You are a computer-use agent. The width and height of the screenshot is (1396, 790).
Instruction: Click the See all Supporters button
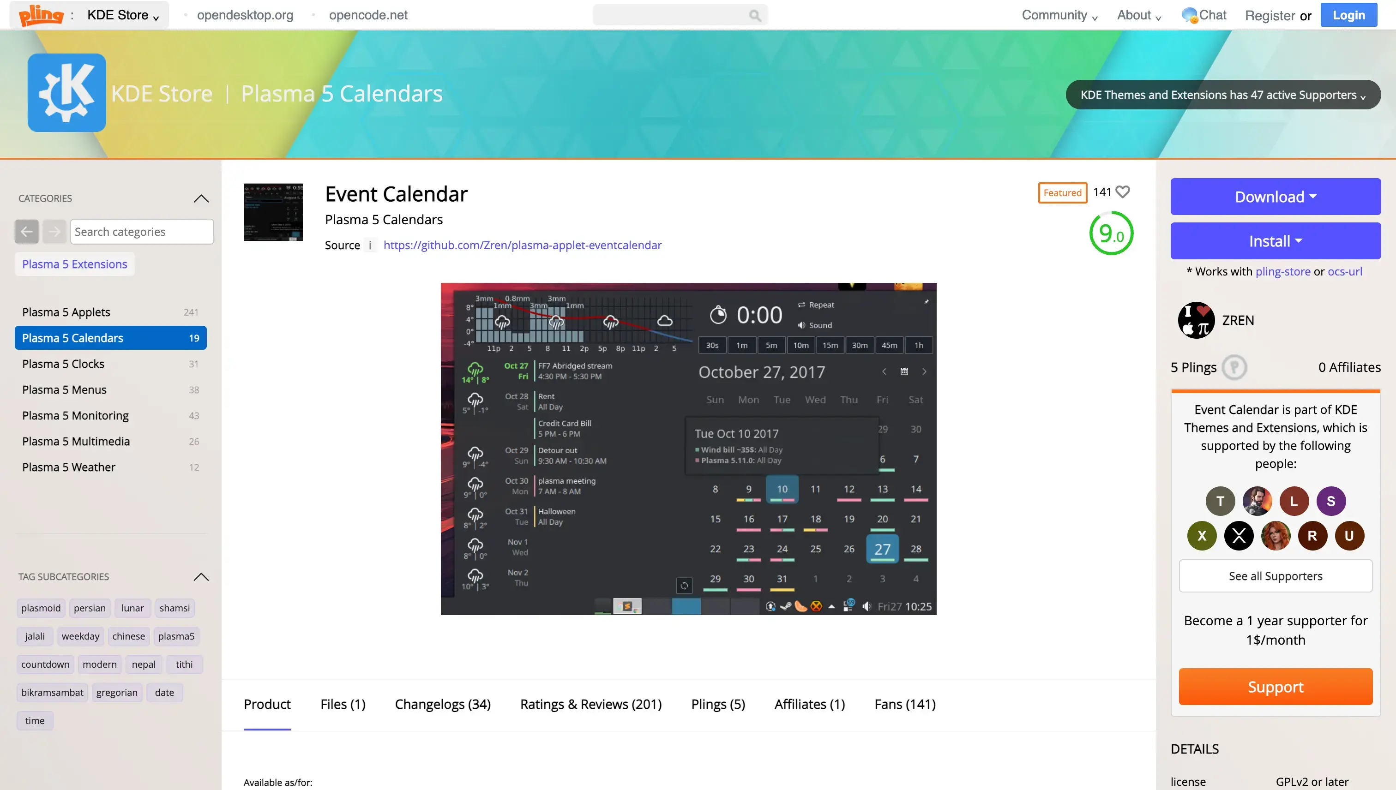(1275, 576)
